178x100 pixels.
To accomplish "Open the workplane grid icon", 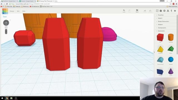I will click(x=157, y=11).
